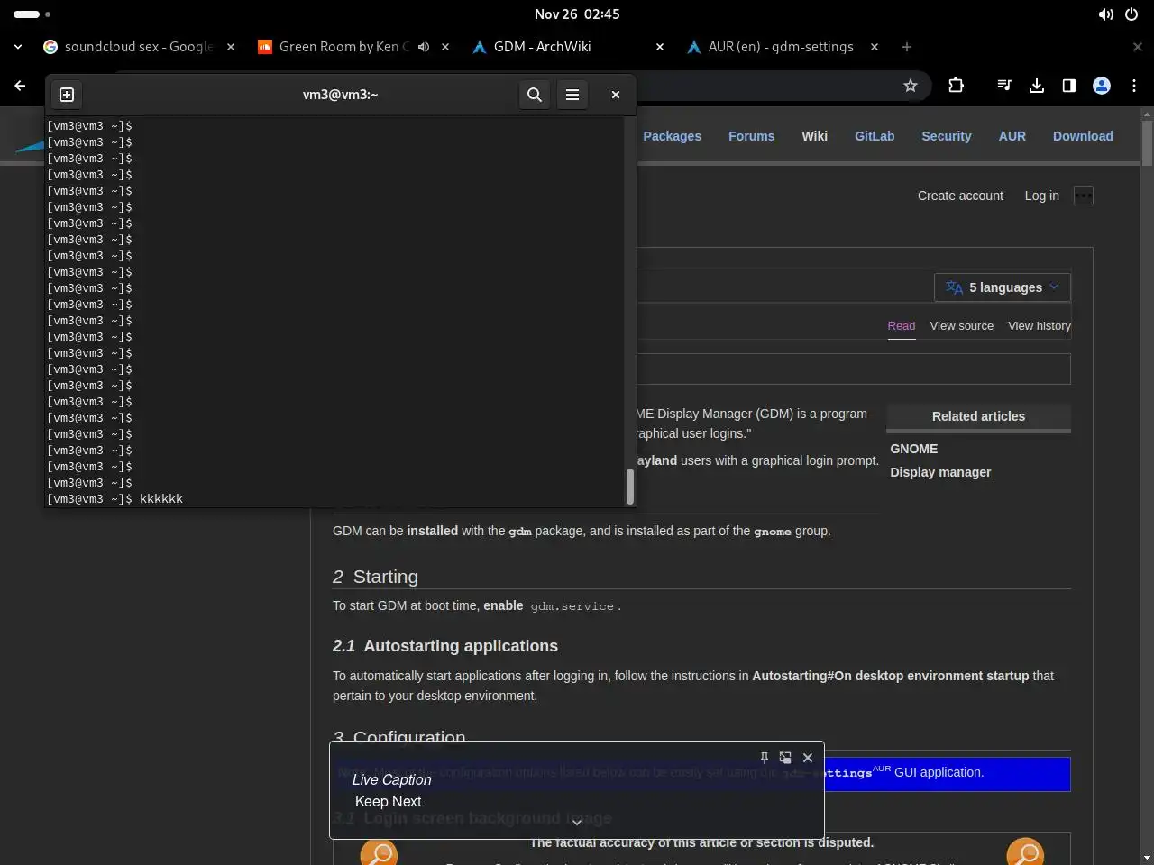
Task: Toggle Chrome side panel icon
Action: click(1069, 86)
